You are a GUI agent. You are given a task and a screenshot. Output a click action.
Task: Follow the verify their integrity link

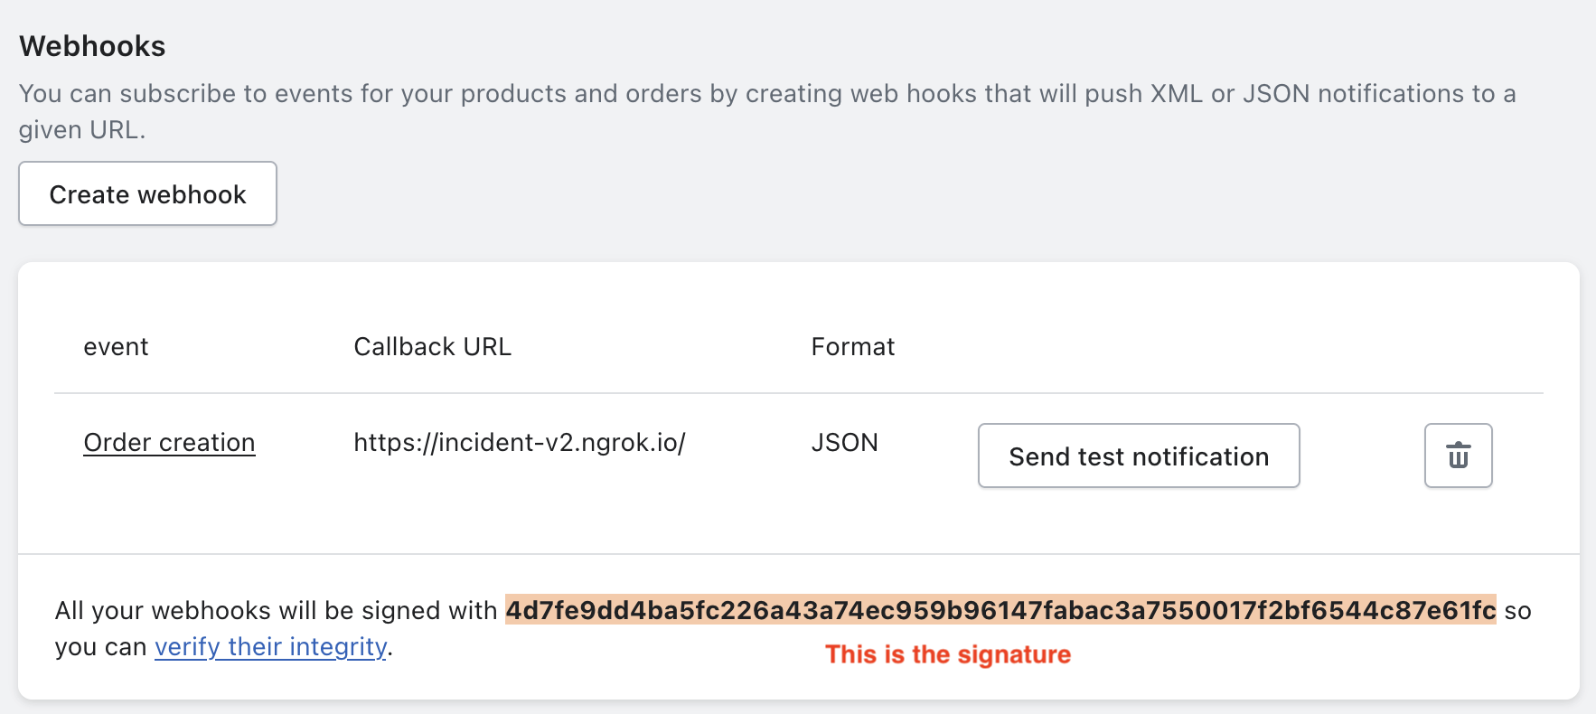[270, 647]
